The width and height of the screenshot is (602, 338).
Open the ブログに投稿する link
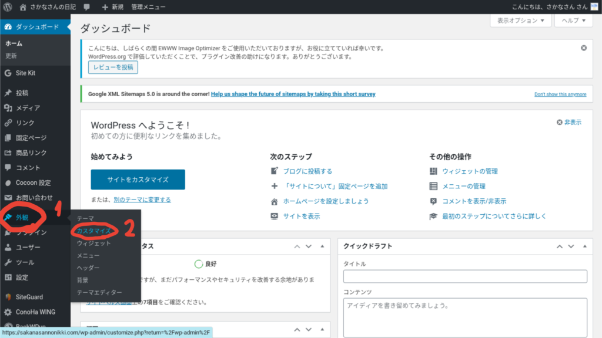point(307,171)
